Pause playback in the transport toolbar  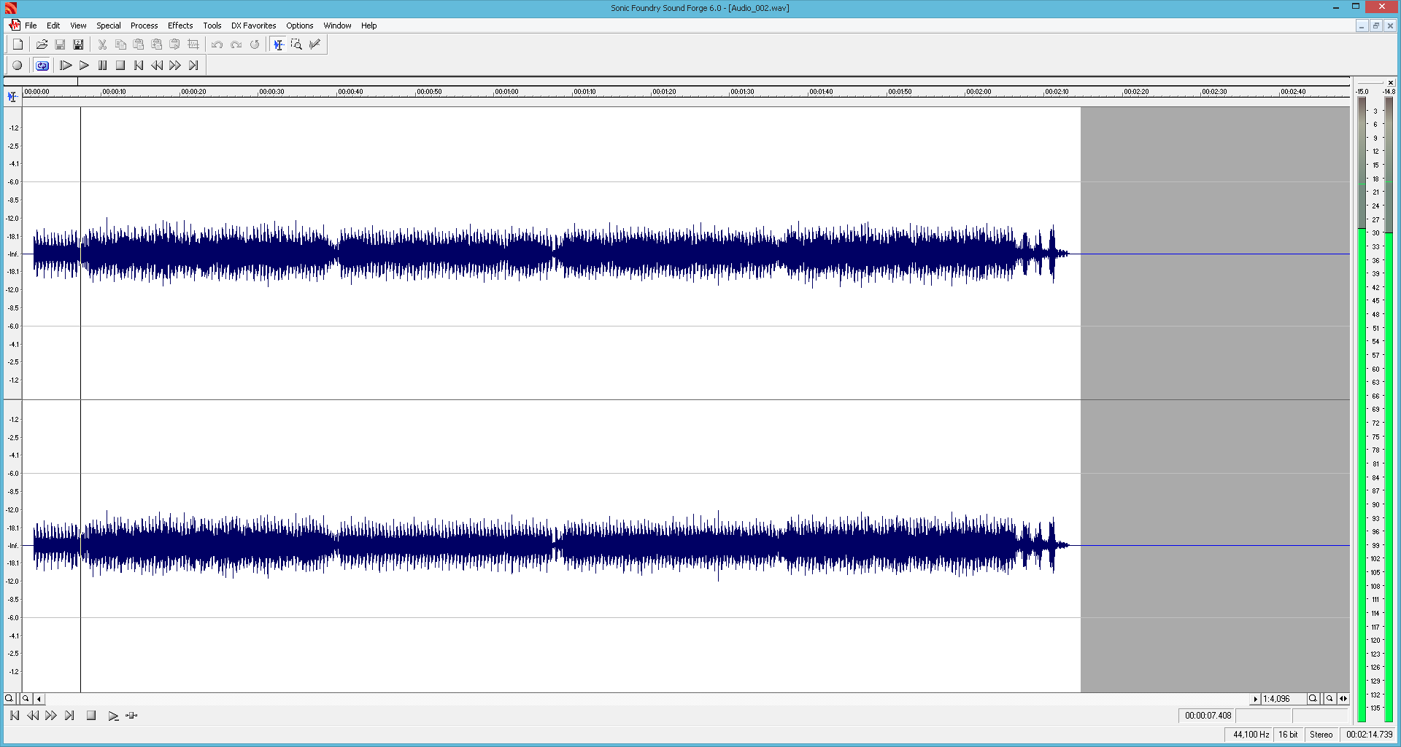[102, 66]
